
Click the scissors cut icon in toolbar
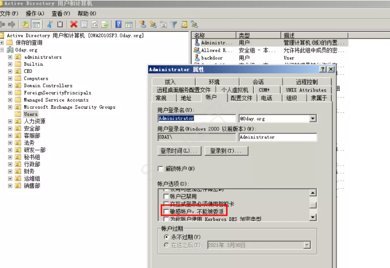50,24
